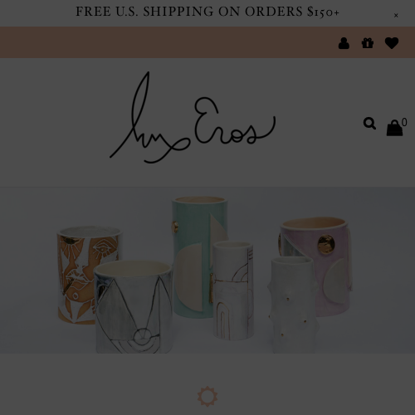Select the tall mint green vase

[x=199, y=256]
